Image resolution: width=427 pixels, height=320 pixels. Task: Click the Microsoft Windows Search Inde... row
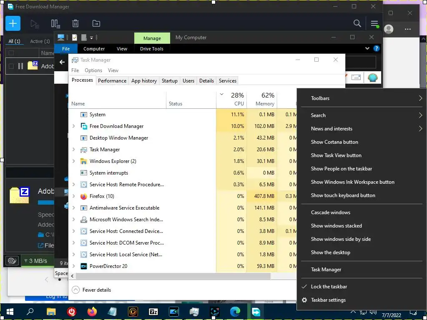click(x=183, y=220)
